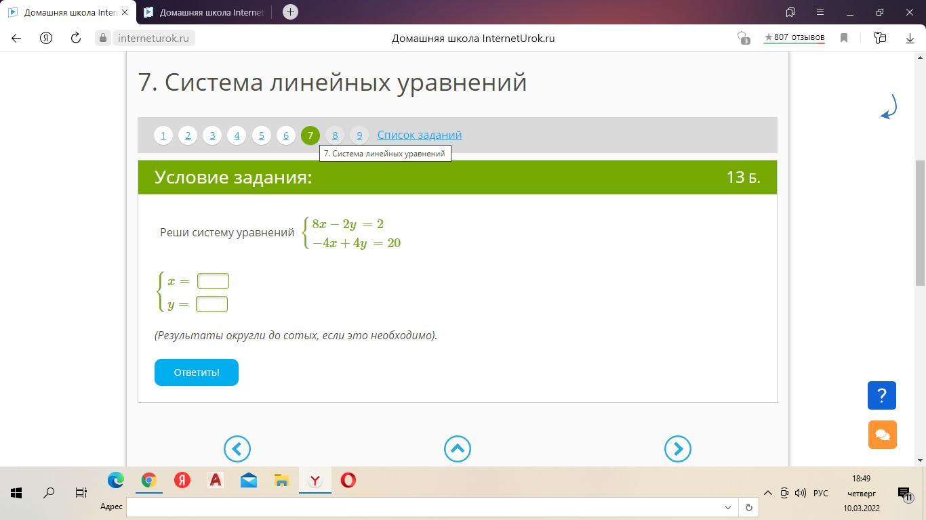Open the Mail app from the taskbar

[x=249, y=480]
